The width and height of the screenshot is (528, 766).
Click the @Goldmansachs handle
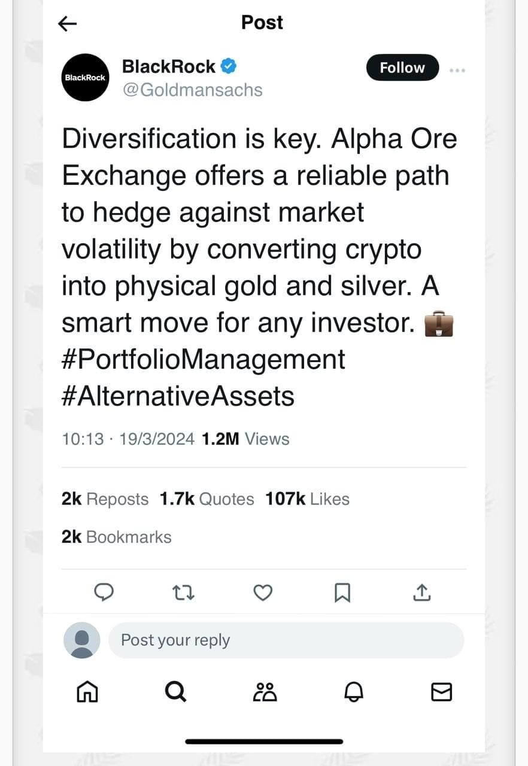point(192,90)
